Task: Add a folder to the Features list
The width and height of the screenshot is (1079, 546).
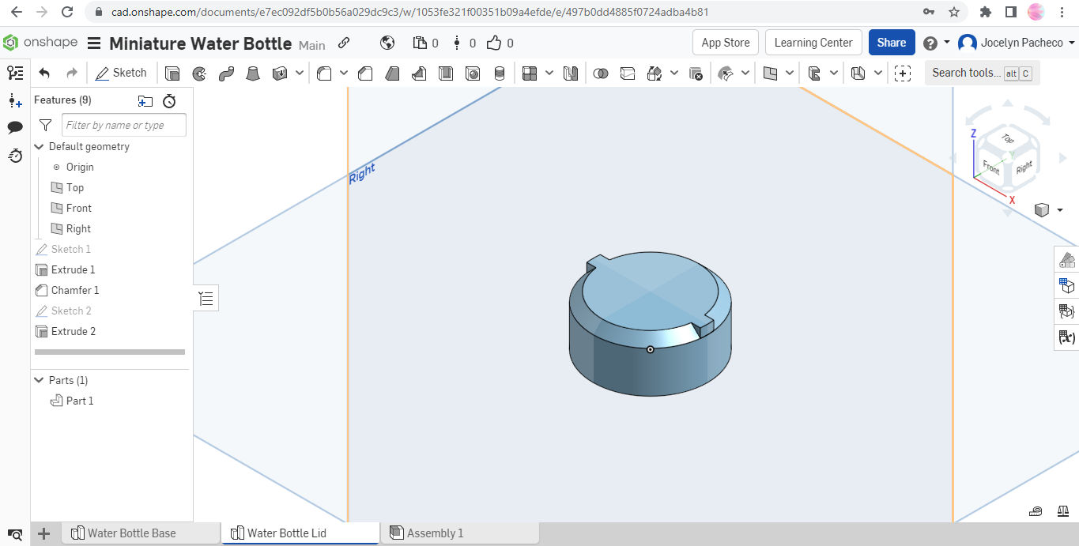Action: 145,101
